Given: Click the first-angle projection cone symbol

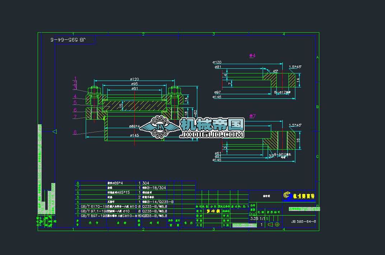Looking at the screenshot, I should [270, 224].
